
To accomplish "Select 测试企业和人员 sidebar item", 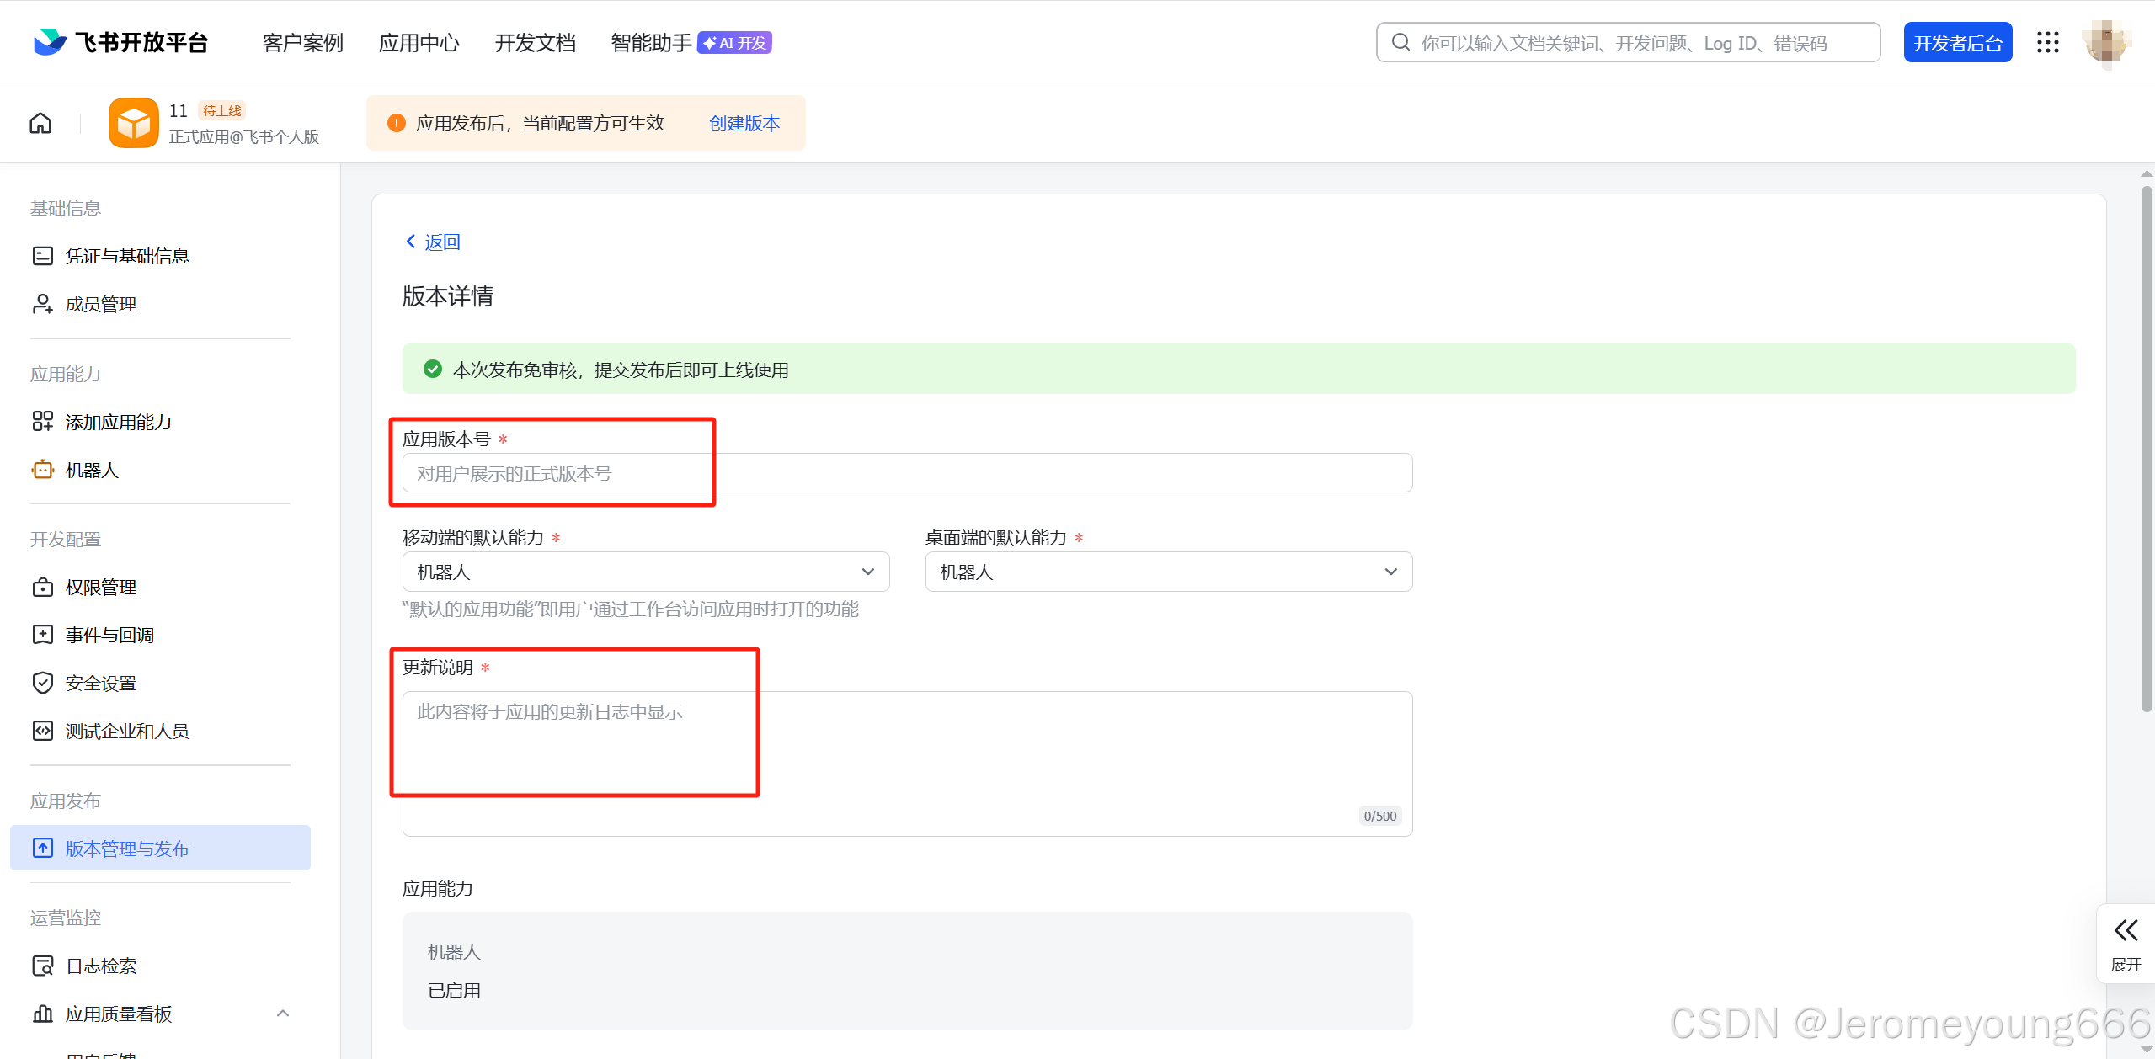I will click(x=126, y=731).
